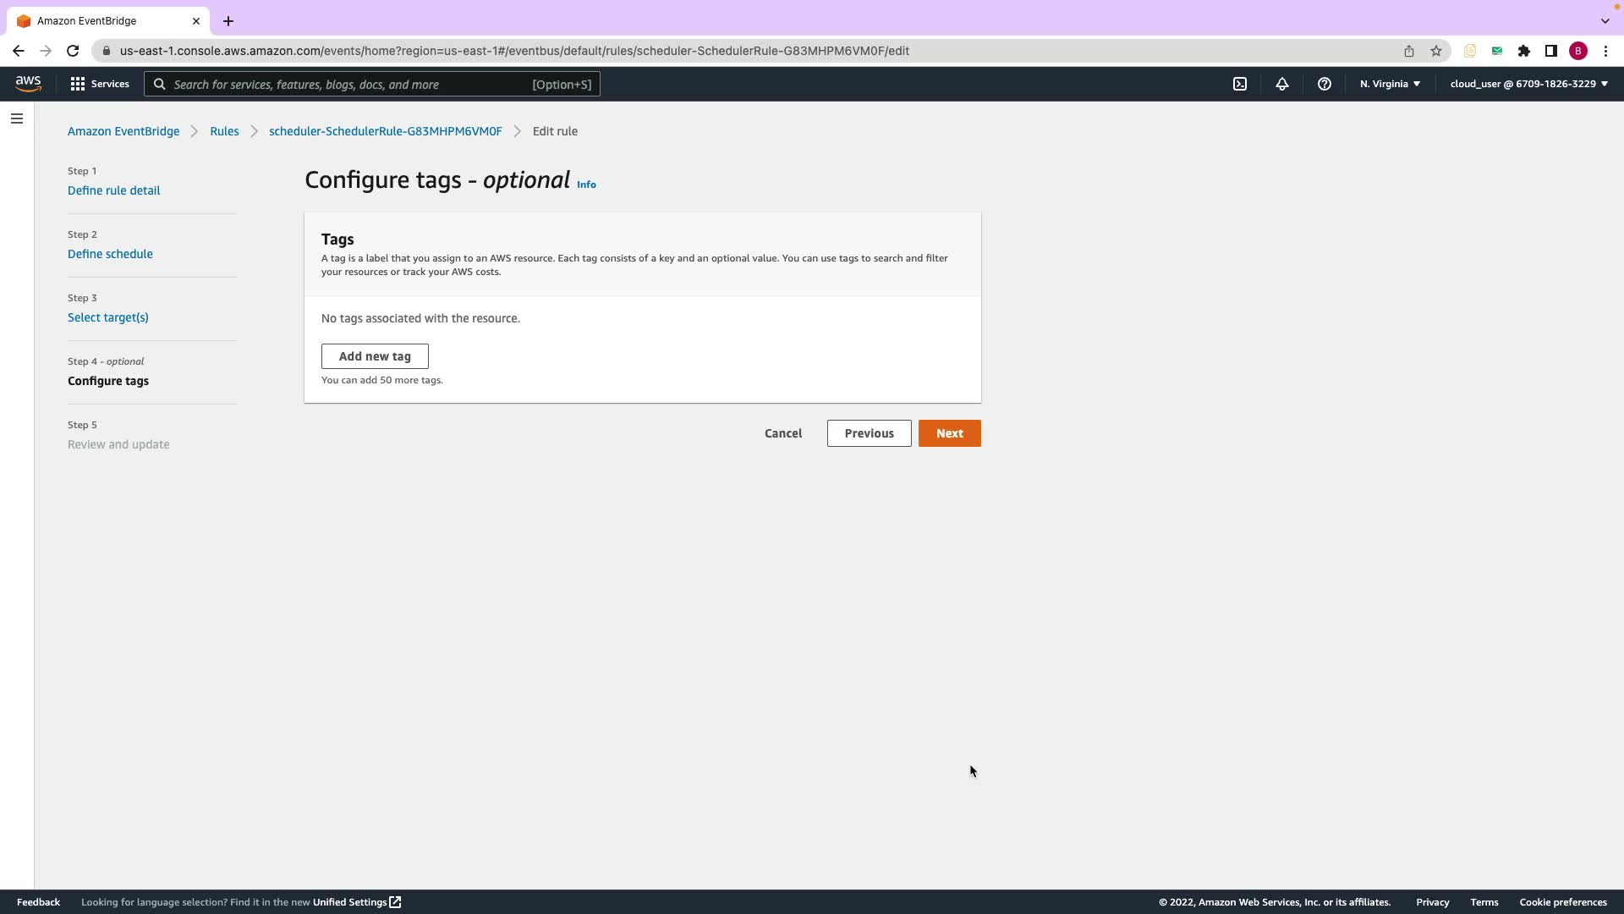Click the help question mark icon
The width and height of the screenshot is (1624, 914).
[x=1325, y=84]
